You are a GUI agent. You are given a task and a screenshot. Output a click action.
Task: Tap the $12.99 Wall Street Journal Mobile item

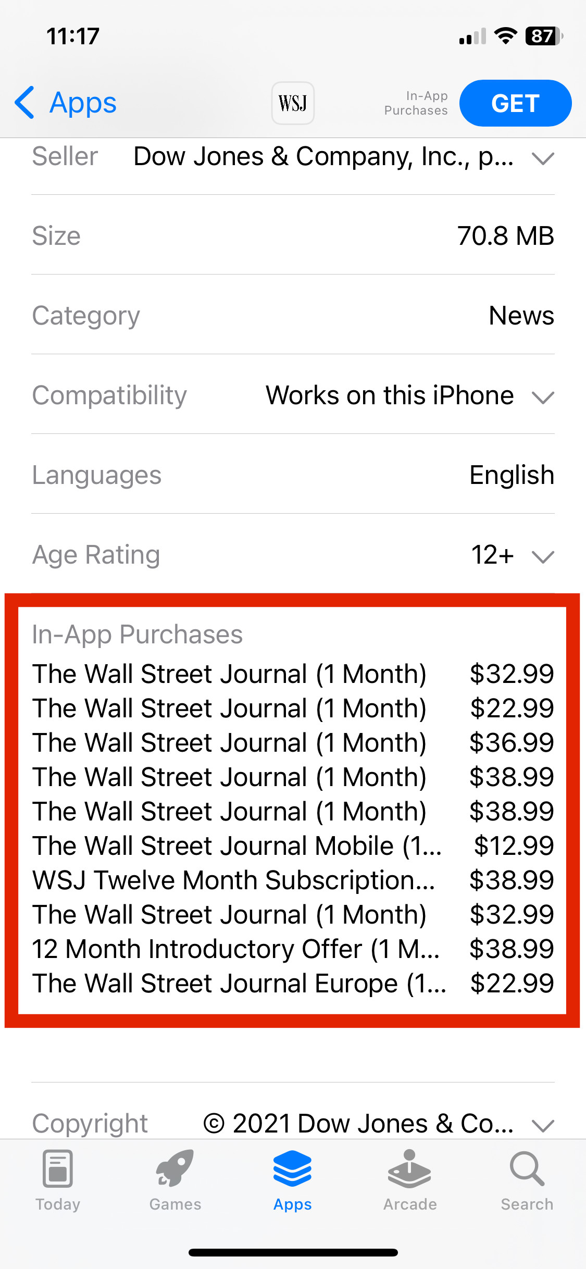click(293, 846)
